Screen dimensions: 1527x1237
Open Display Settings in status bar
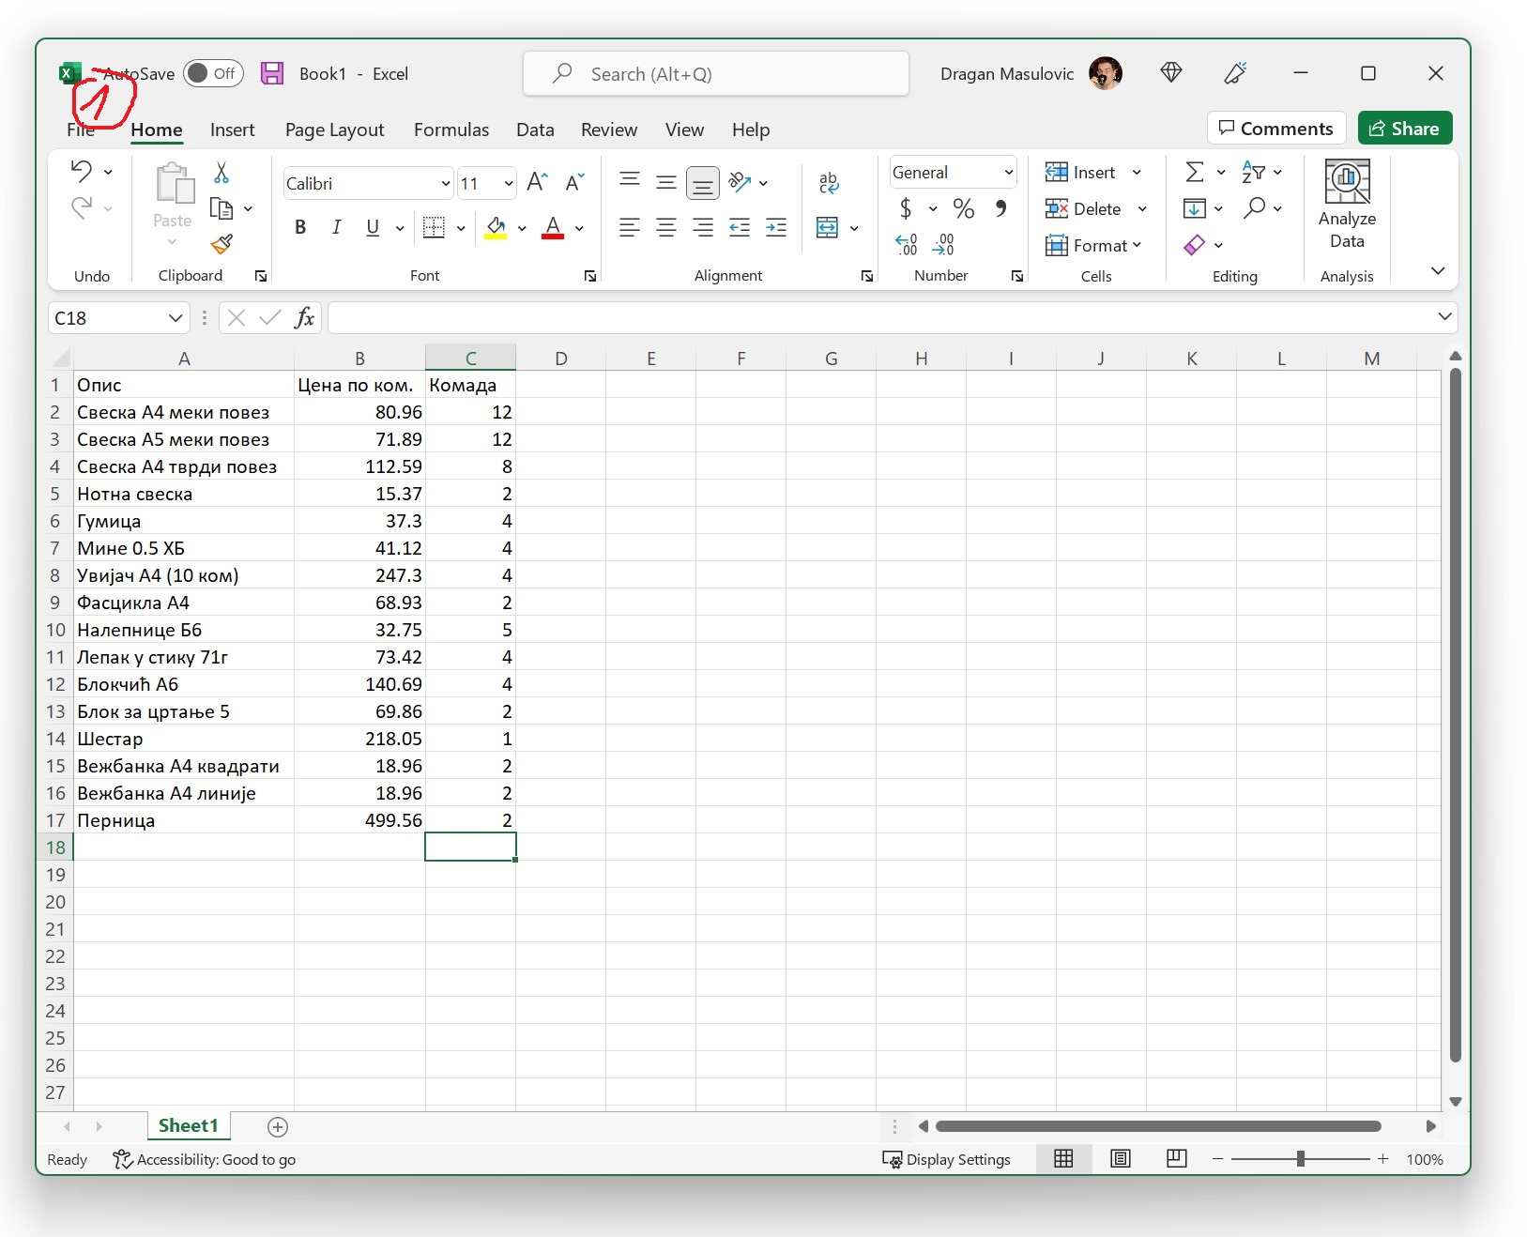pos(947,1159)
